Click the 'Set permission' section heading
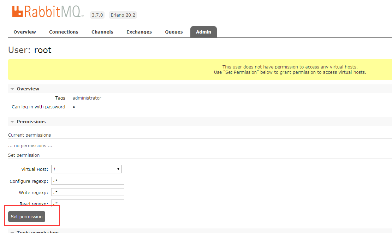 point(24,155)
